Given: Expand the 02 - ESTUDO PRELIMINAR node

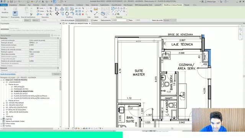Looking at the screenshot, I should (4, 103).
